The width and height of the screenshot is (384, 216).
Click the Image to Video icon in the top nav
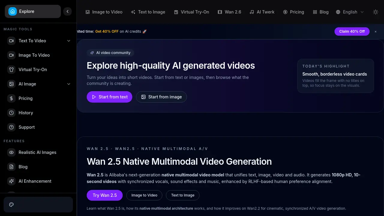point(88,12)
